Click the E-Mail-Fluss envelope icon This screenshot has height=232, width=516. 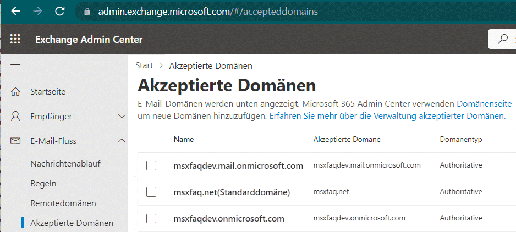[x=15, y=141]
